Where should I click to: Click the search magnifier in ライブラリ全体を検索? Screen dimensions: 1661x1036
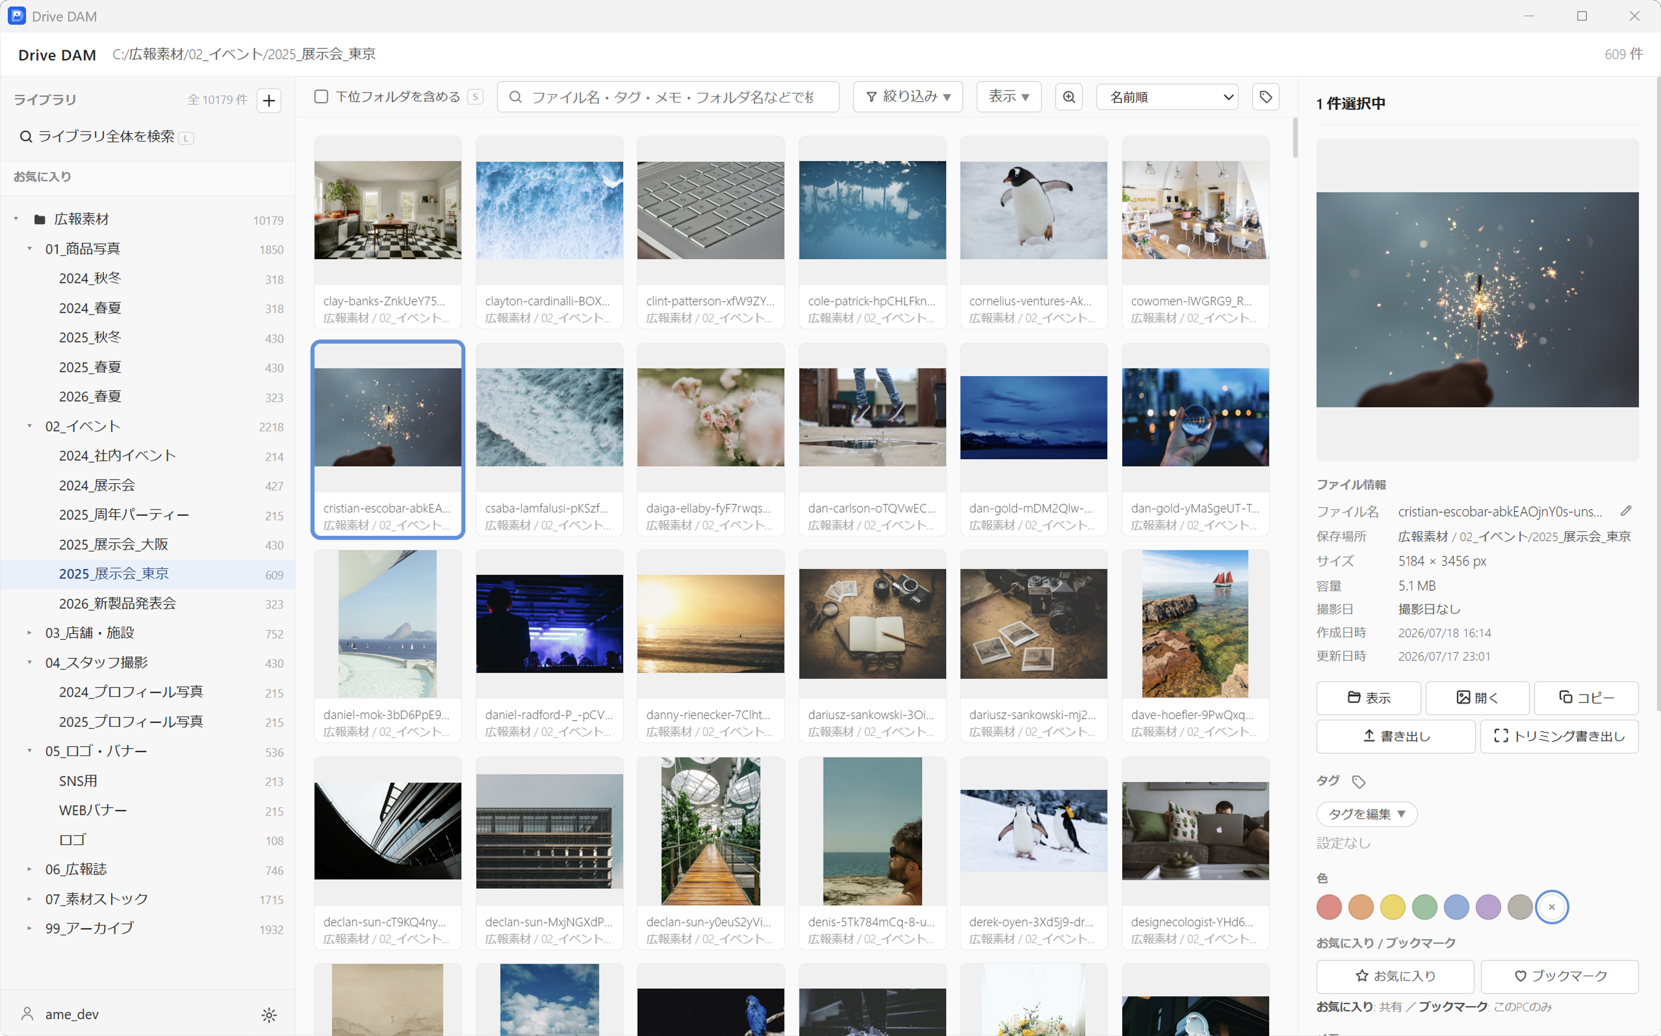[25, 137]
